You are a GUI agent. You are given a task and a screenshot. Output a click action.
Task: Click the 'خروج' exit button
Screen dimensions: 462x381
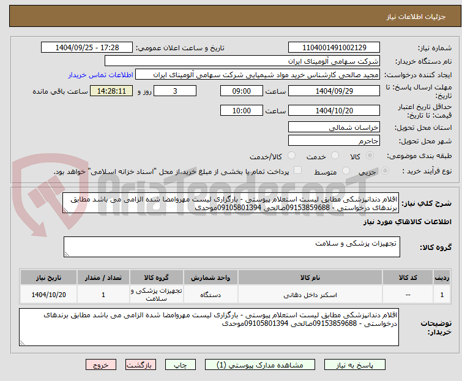[x=101, y=365]
